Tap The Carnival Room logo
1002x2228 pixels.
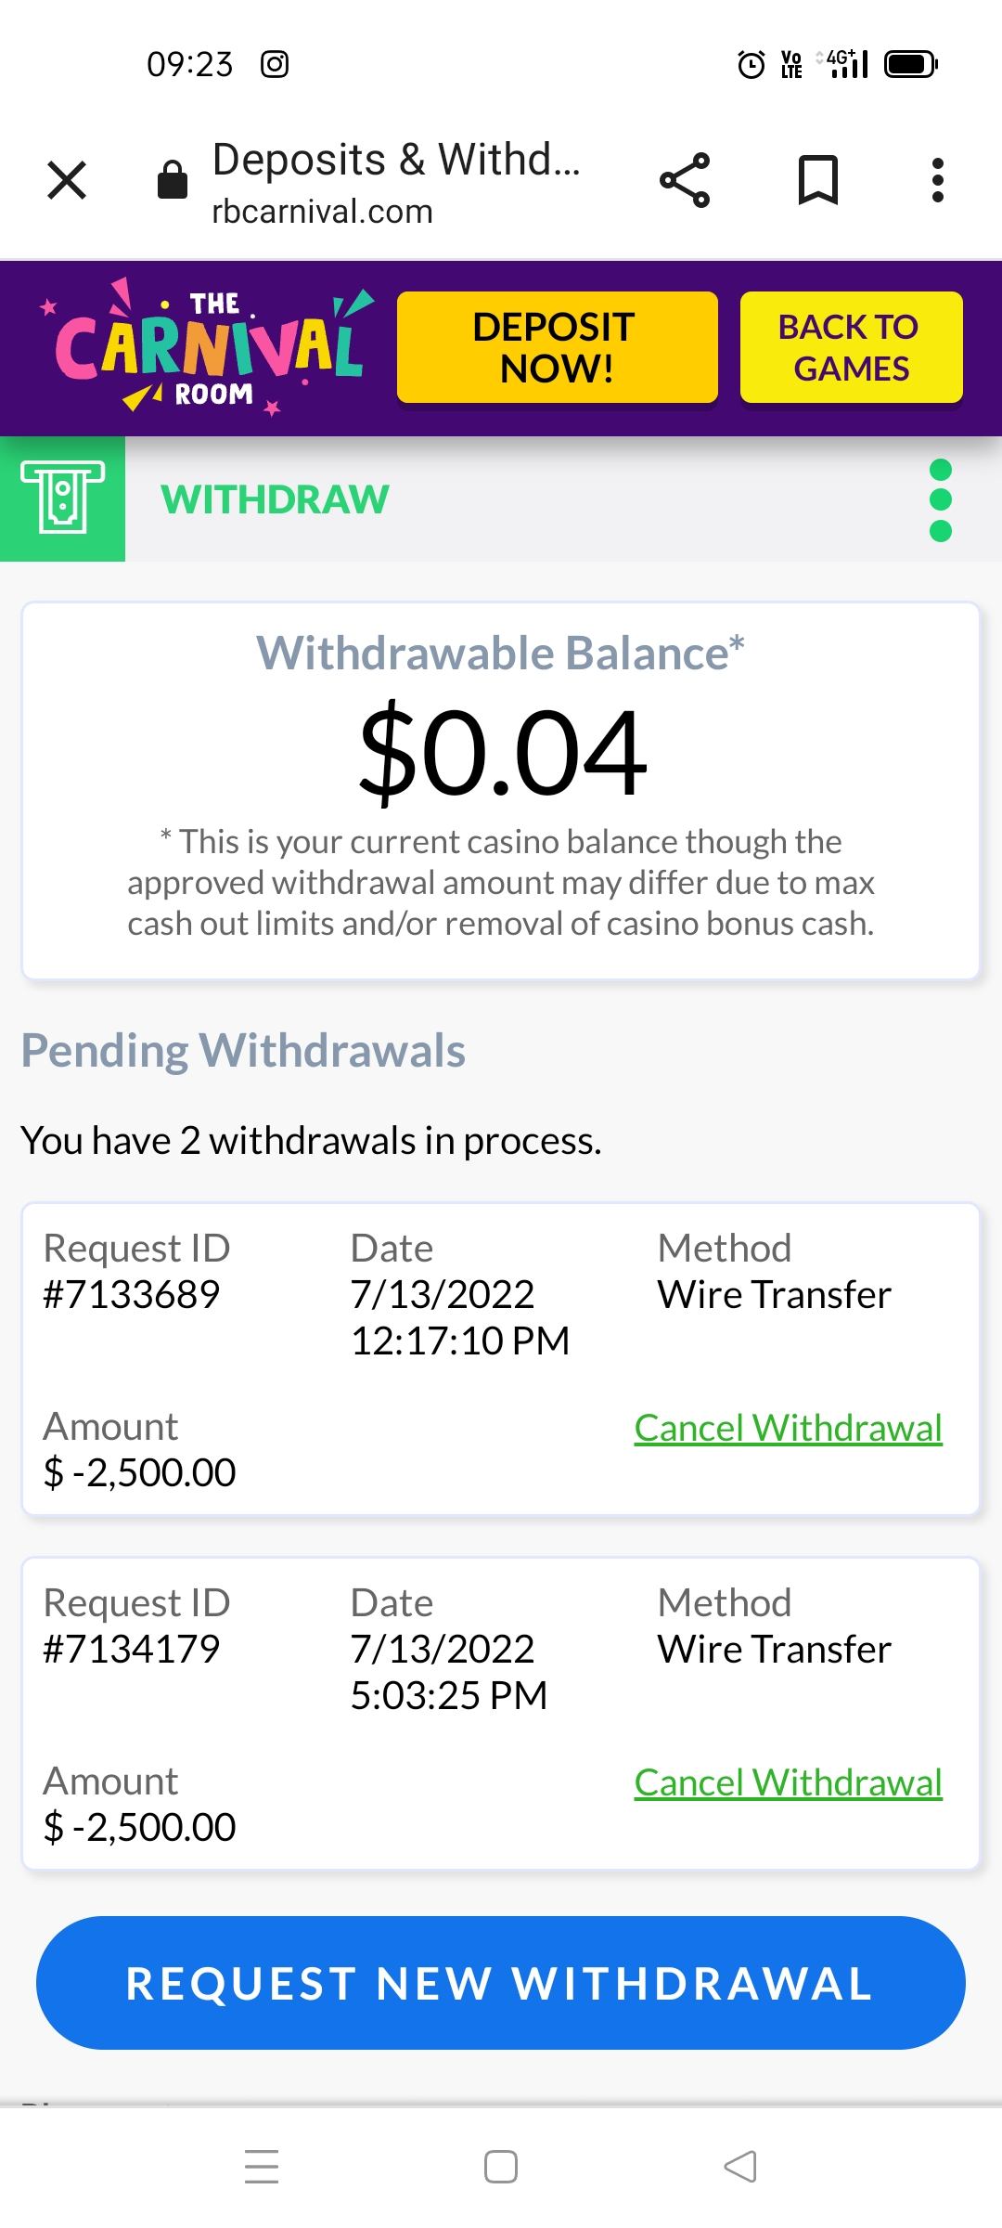pos(209,348)
